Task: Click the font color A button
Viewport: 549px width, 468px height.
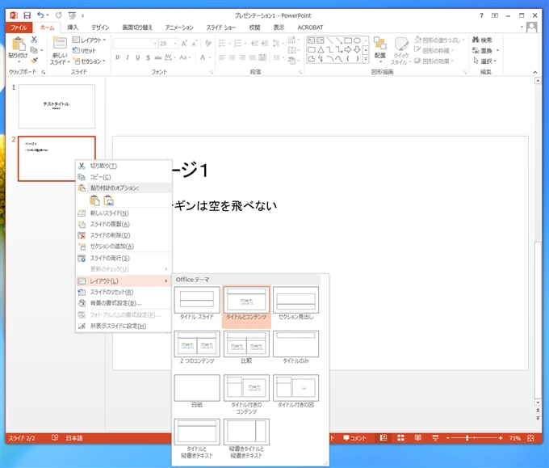Action: coord(203,57)
